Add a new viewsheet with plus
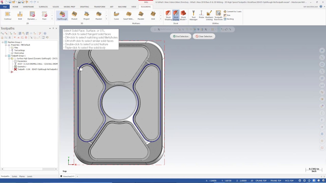This screenshot has height=183, width=326. [x=77, y=176]
